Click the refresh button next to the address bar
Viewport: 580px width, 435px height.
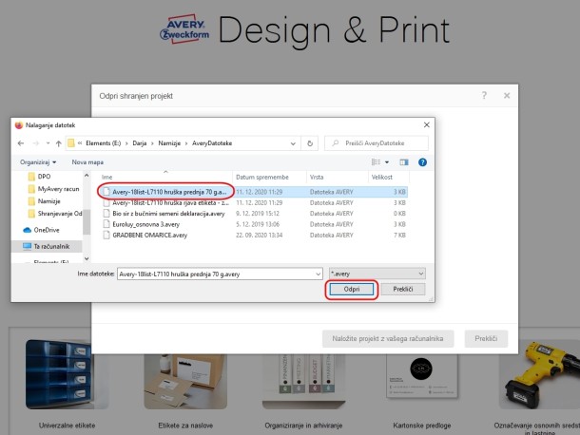click(x=310, y=143)
